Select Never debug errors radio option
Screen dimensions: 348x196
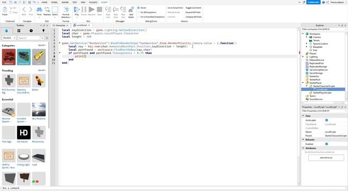tap(139, 8)
